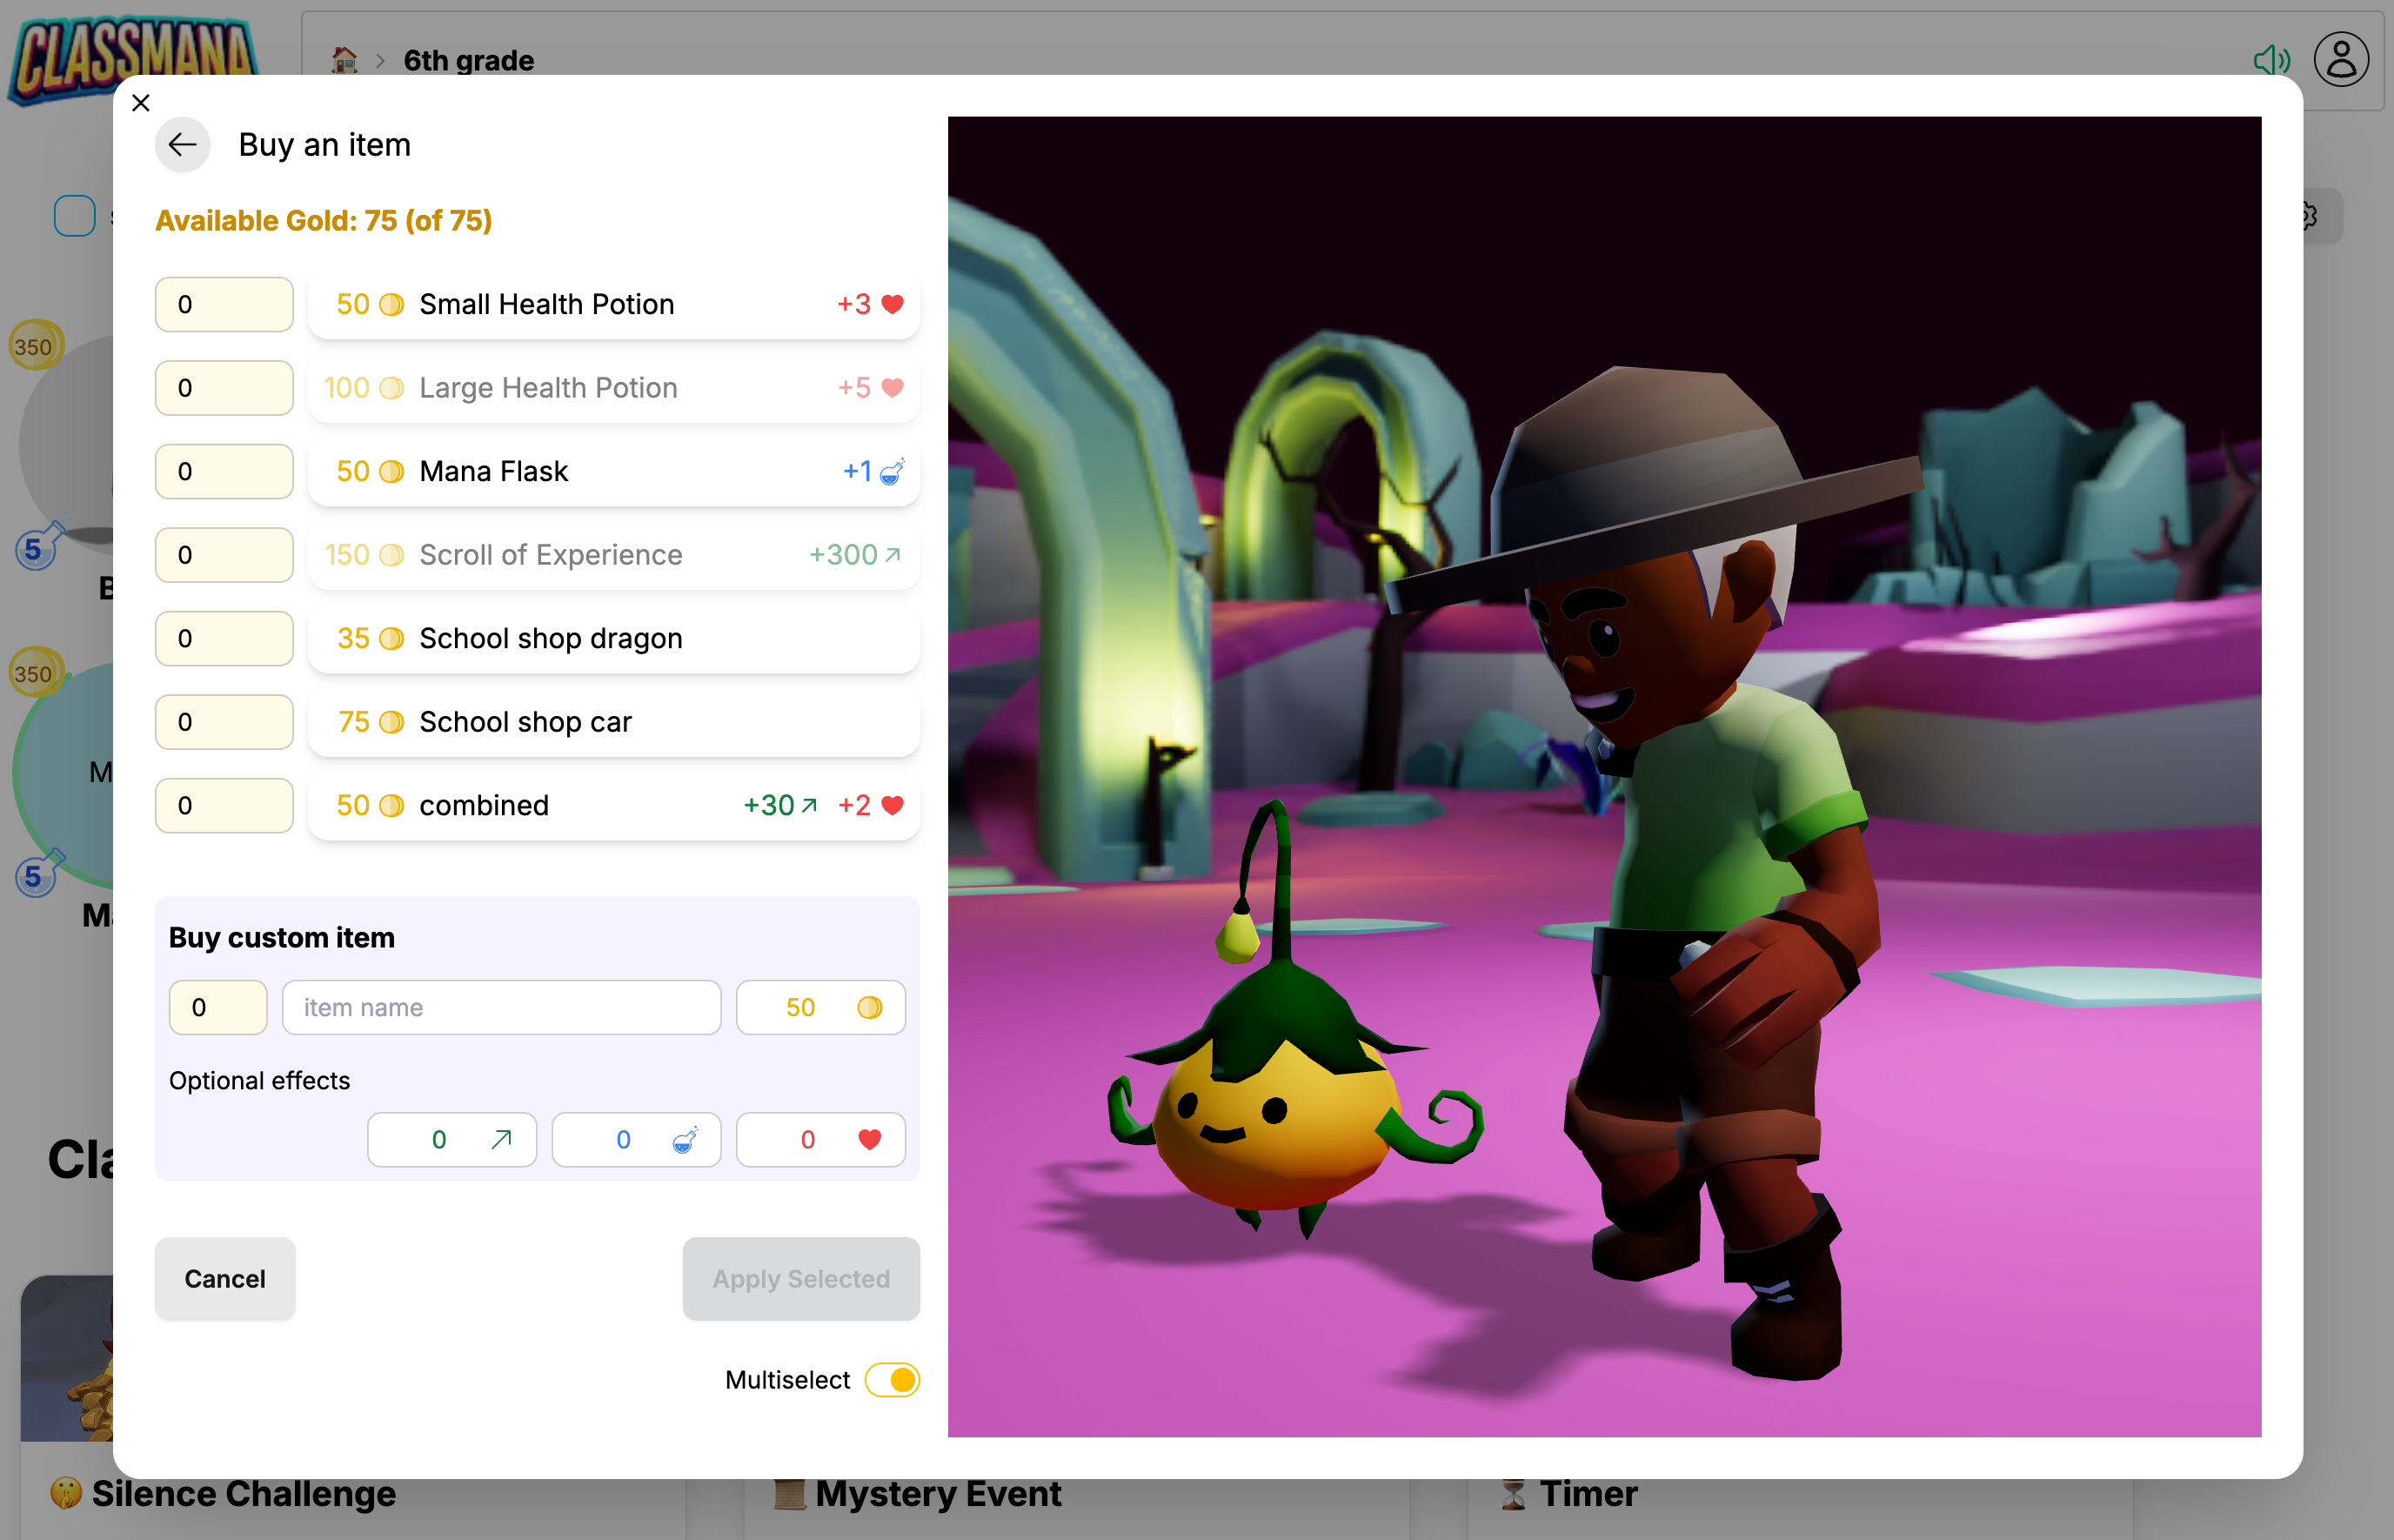Check the checkbox near the top left
This screenshot has width=2394, height=1540.
click(x=74, y=215)
